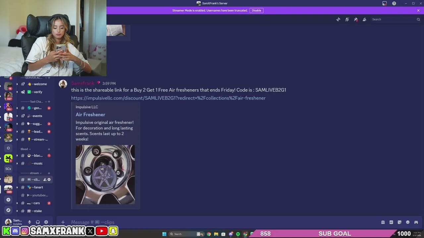This screenshot has height=238, width=424.
Task: Open the Discord help icon
Action: pyautogui.click(x=394, y=3)
